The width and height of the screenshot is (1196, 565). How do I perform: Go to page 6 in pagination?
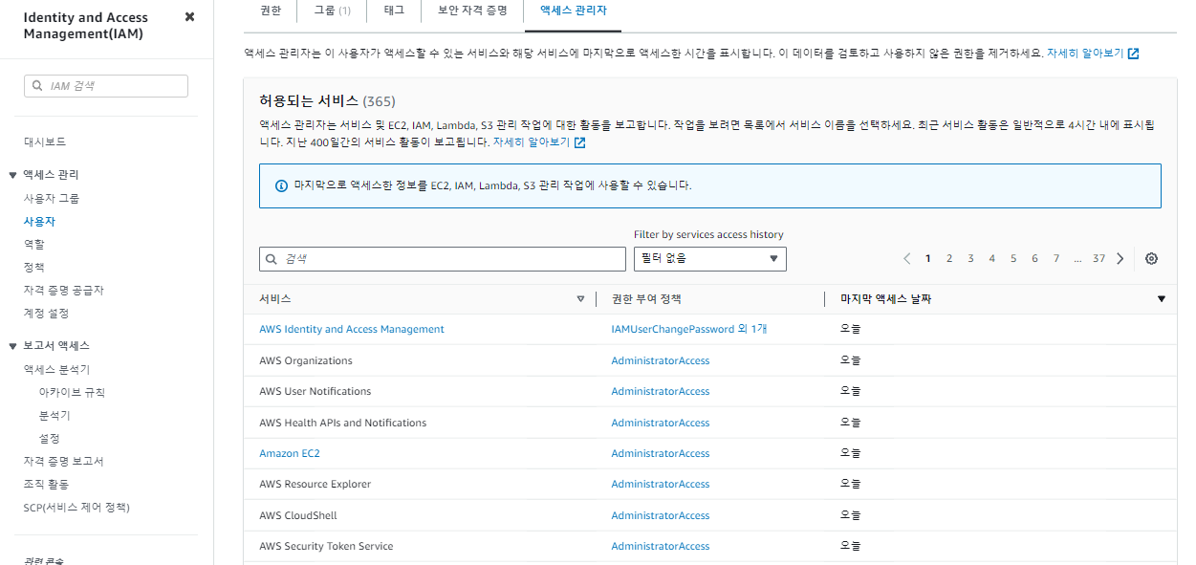tap(1034, 259)
